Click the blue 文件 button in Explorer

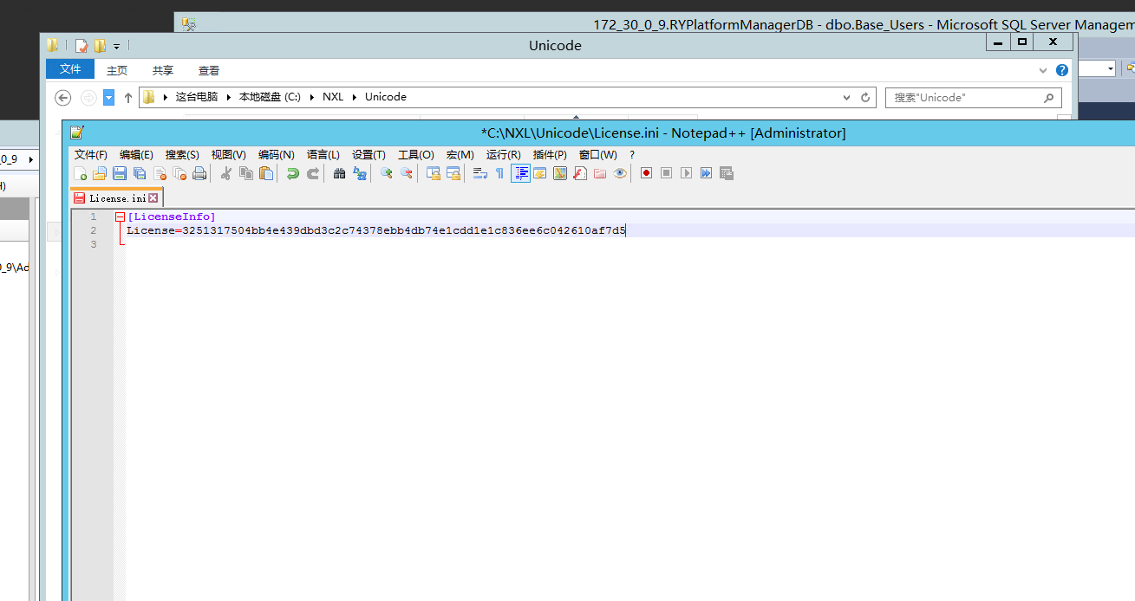coord(70,69)
